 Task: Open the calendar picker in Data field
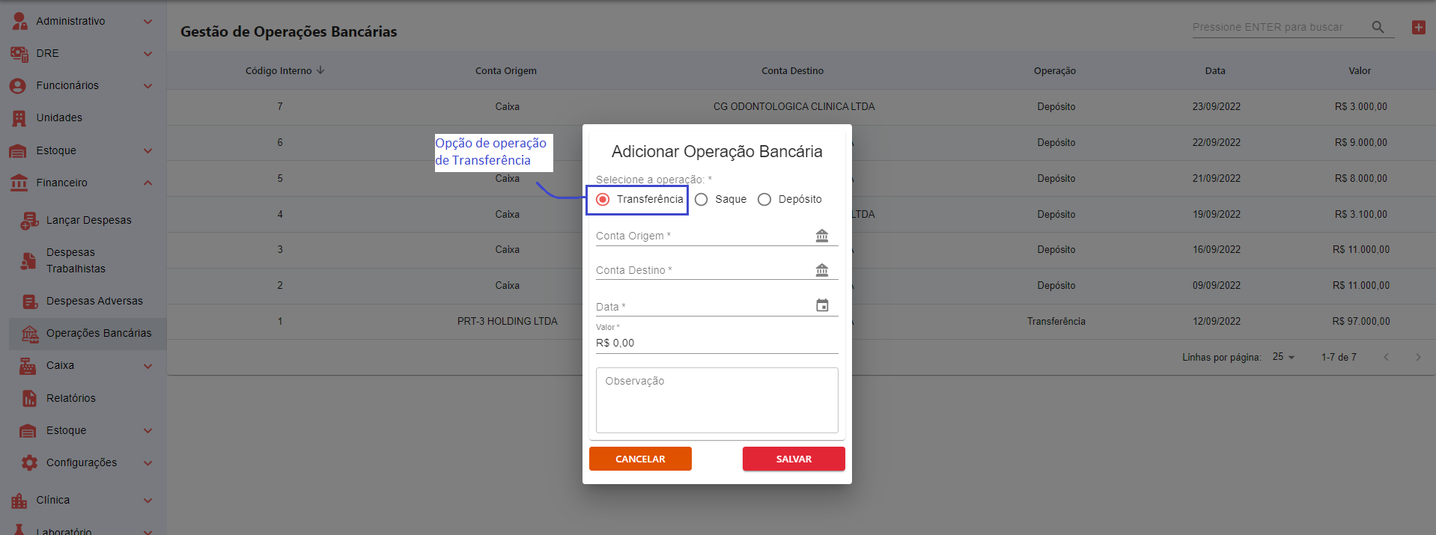pos(821,305)
